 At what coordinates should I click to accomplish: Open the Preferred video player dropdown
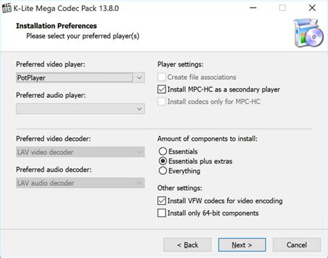[x=80, y=78]
